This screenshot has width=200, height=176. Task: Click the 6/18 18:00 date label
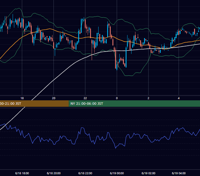point(22,173)
